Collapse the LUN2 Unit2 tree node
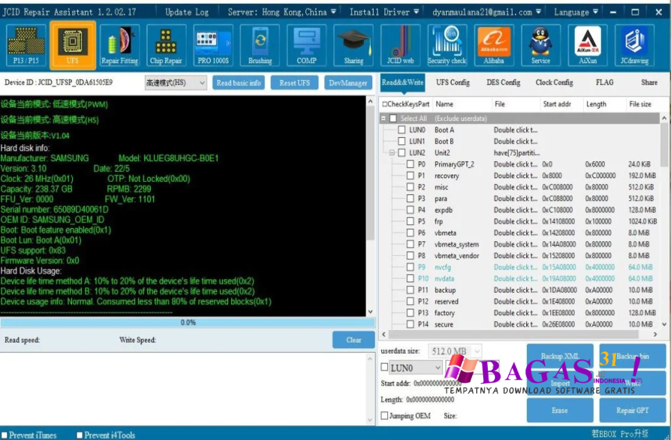The width and height of the screenshot is (671, 440). click(x=392, y=153)
